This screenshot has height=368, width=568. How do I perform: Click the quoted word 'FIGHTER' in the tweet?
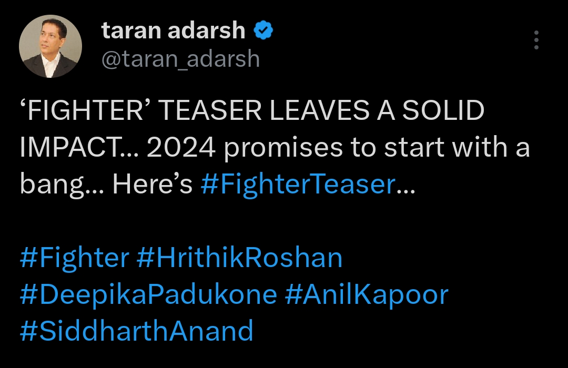[86, 112]
